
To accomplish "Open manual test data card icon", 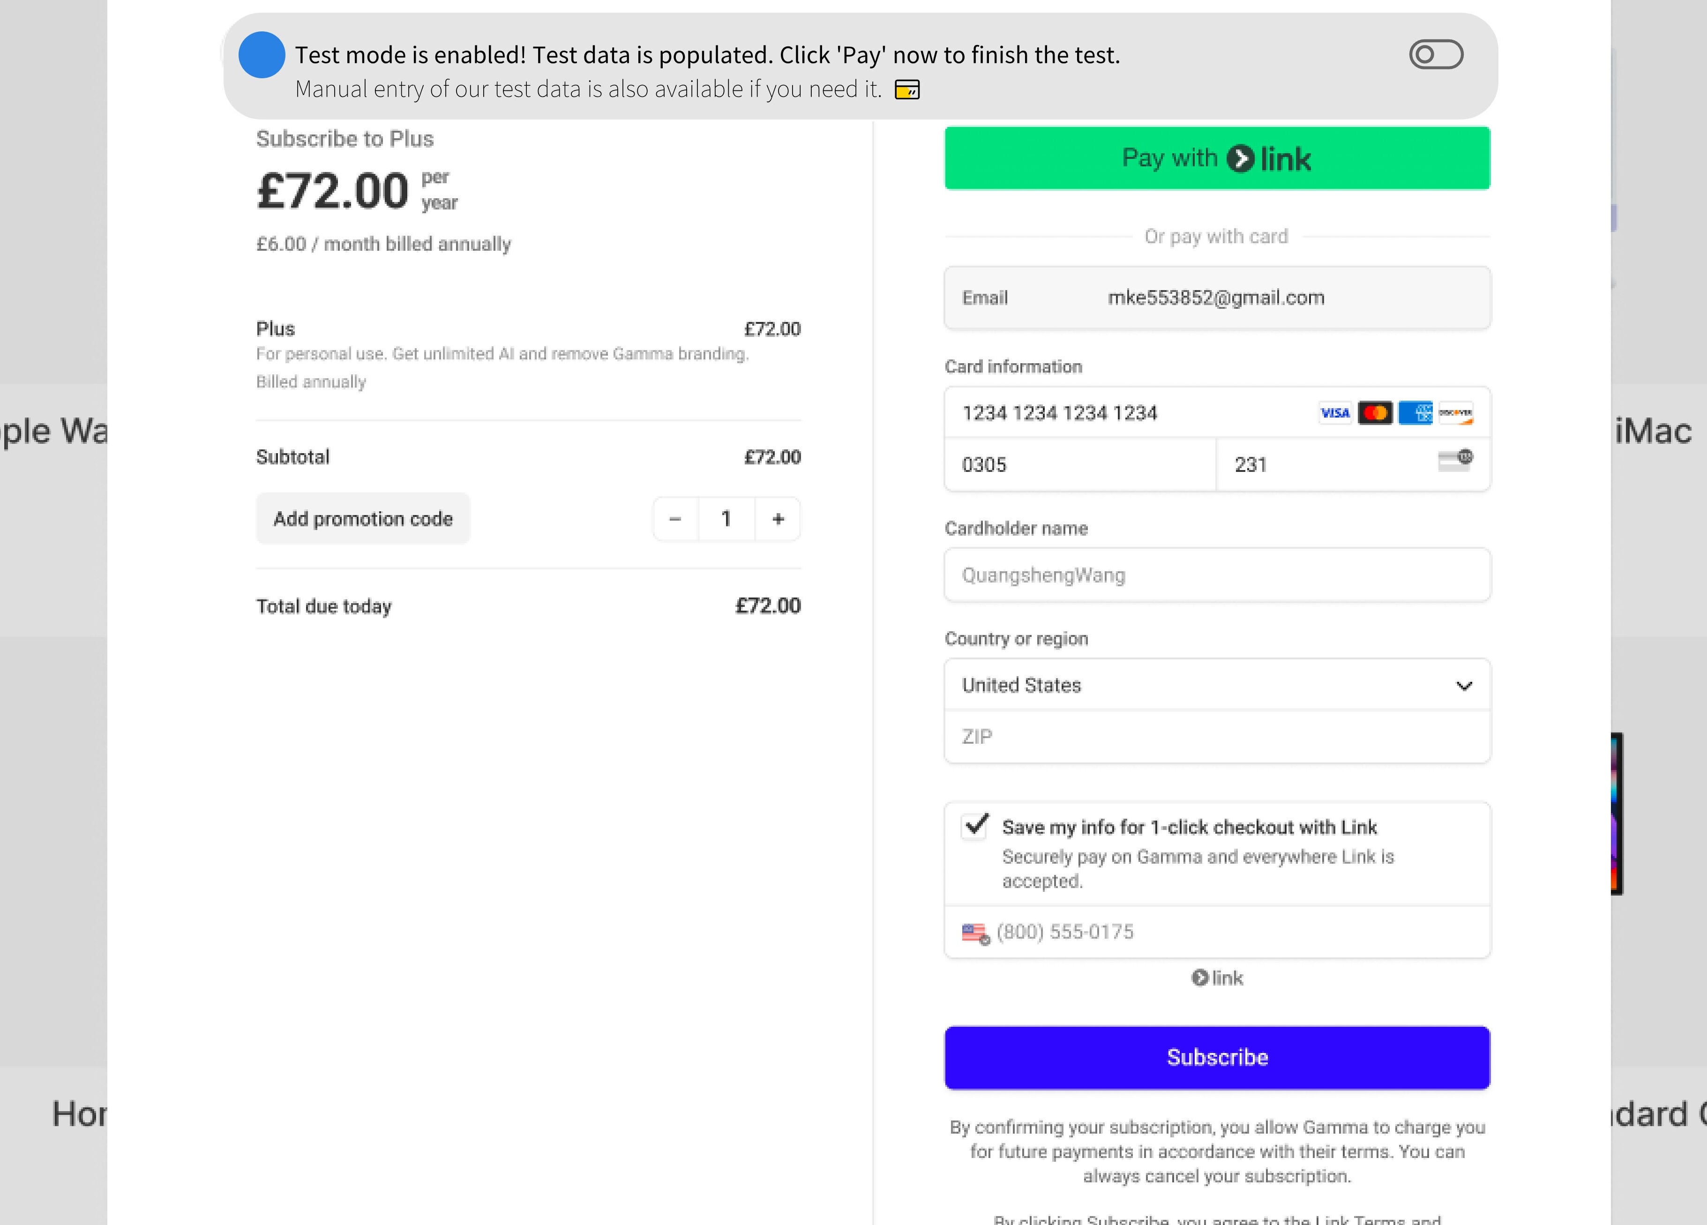I will [x=907, y=90].
